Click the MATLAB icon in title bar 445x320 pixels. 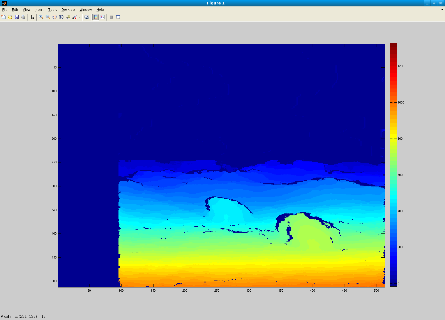pos(4,3)
